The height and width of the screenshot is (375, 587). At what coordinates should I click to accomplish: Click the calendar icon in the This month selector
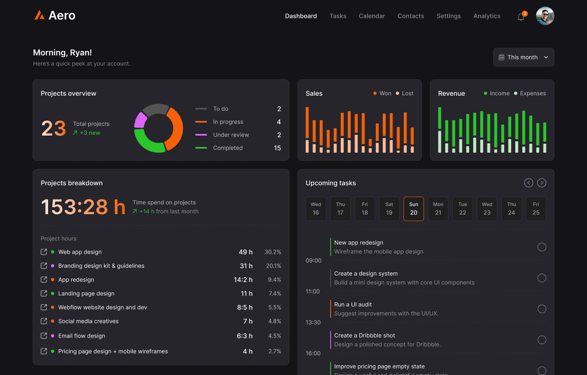[502, 57]
